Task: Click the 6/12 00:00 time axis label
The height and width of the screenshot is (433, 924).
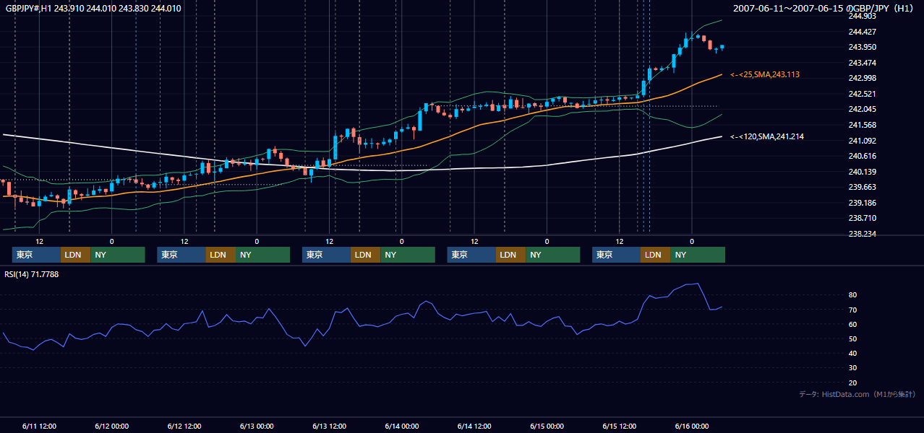Action: [x=111, y=427]
